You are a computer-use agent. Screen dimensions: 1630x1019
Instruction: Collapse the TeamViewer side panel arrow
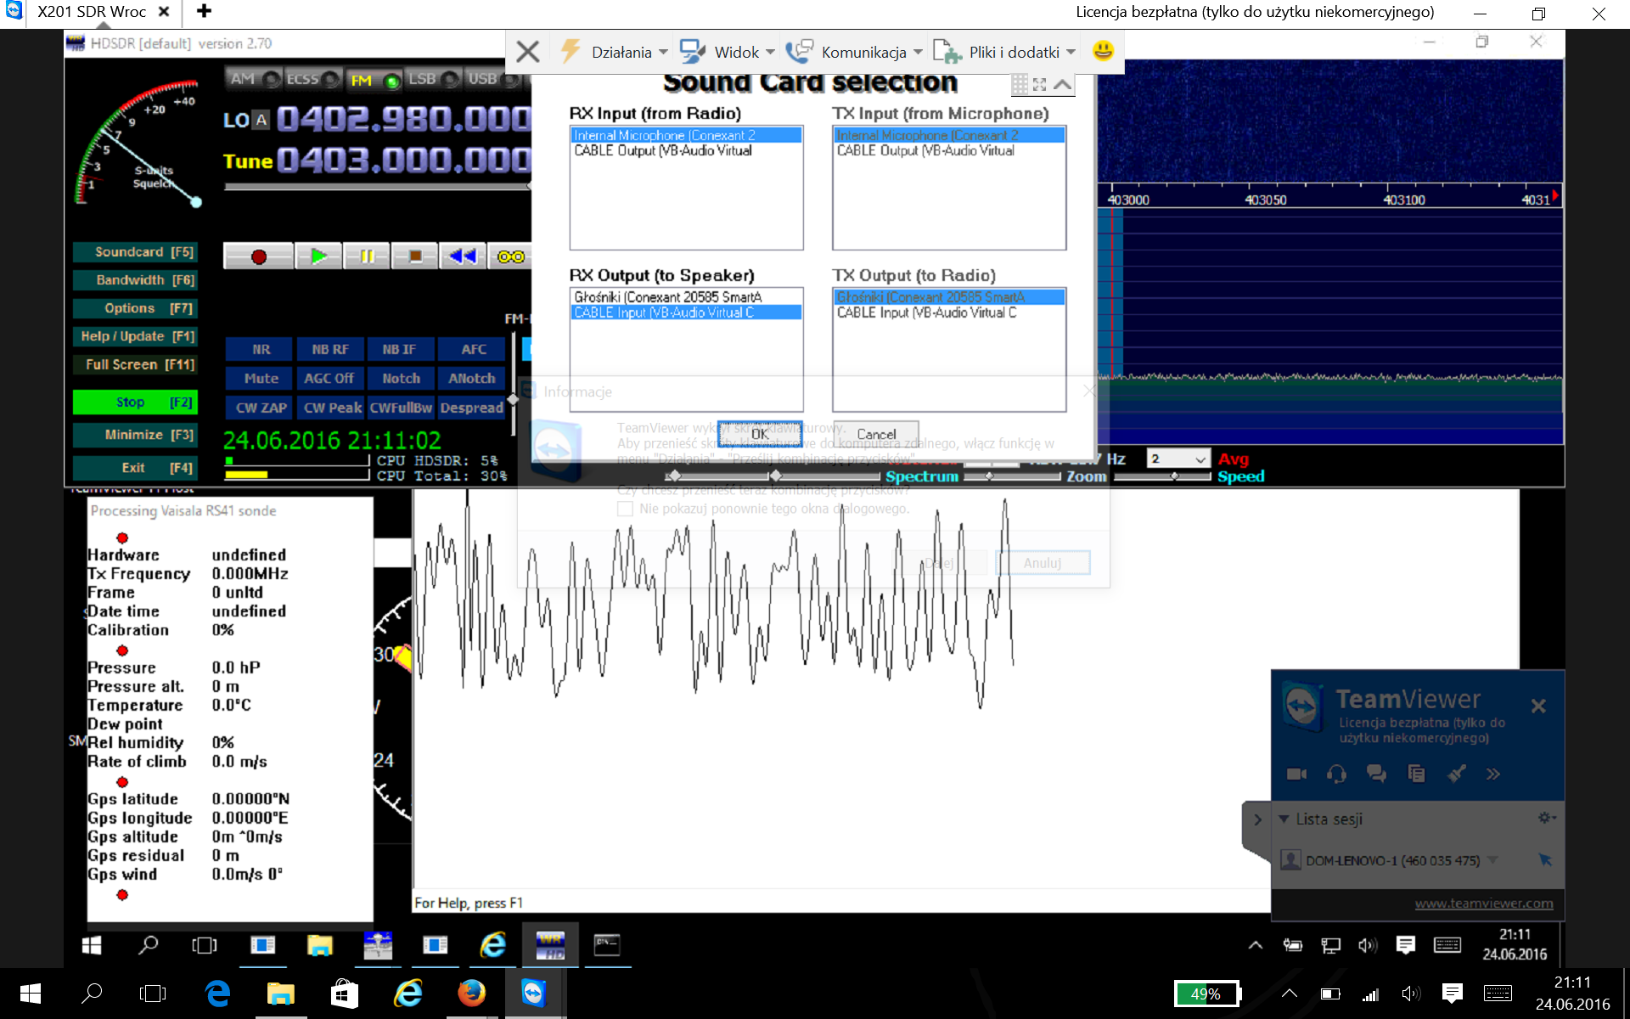click(1257, 820)
